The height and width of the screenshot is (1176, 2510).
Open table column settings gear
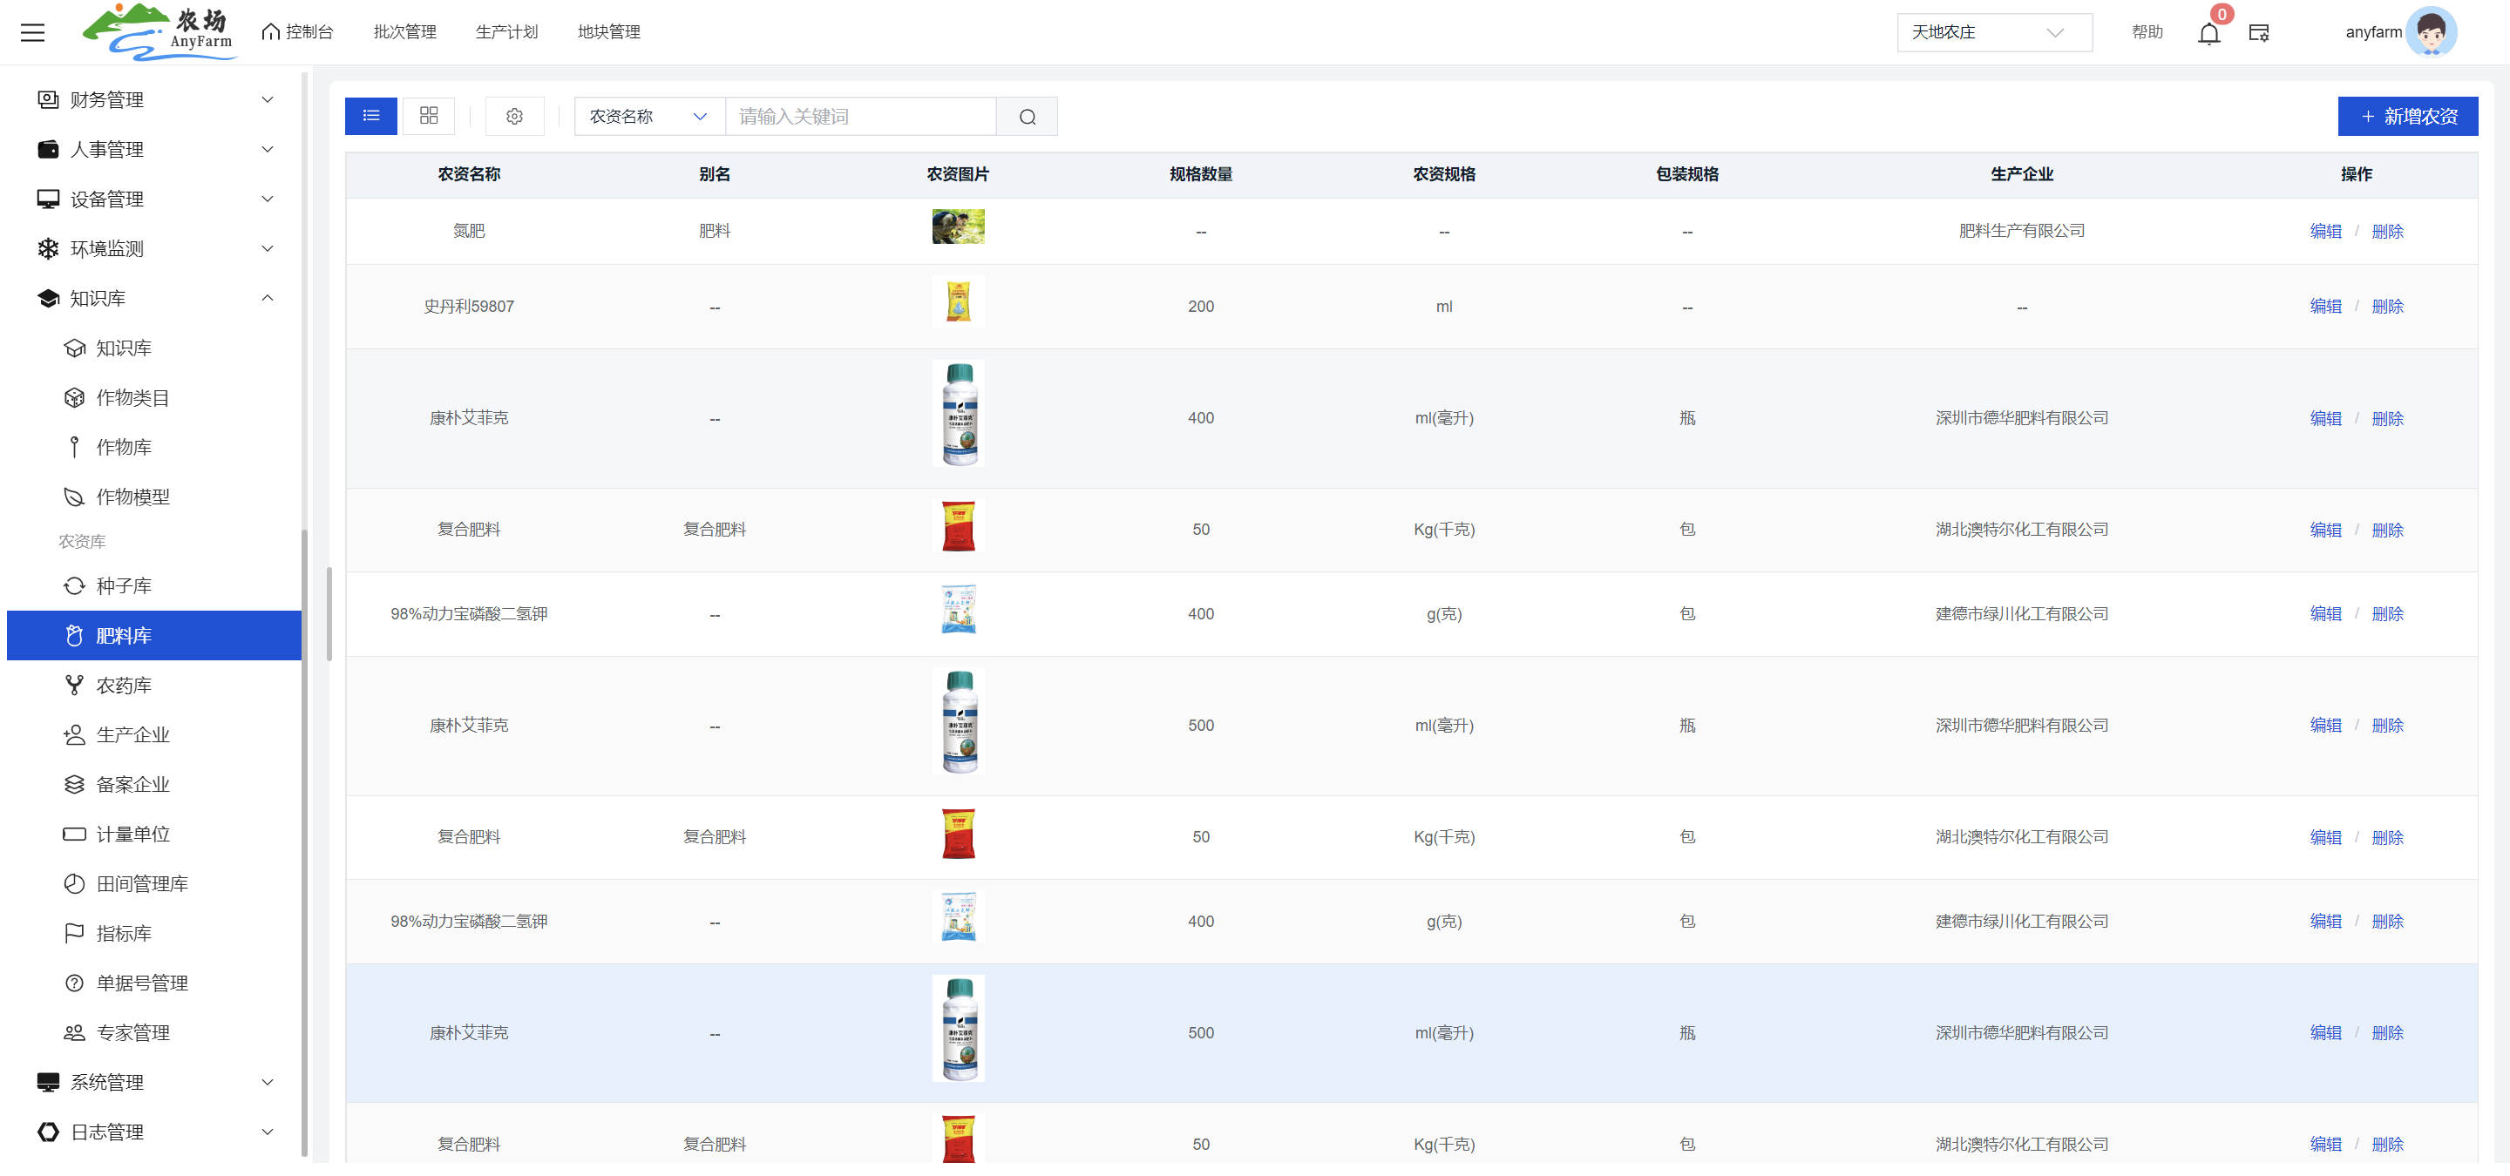click(514, 117)
